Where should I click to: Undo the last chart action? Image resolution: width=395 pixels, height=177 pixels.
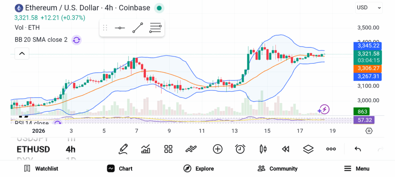(x=358, y=149)
